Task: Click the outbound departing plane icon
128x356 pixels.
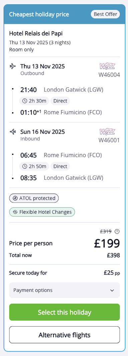Action: pos(13,66)
